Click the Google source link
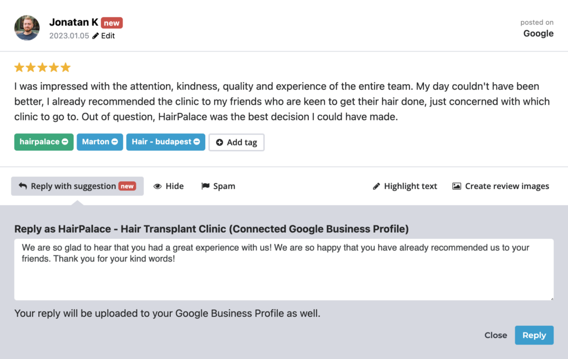This screenshot has height=359, width=568. pos(538,33)
